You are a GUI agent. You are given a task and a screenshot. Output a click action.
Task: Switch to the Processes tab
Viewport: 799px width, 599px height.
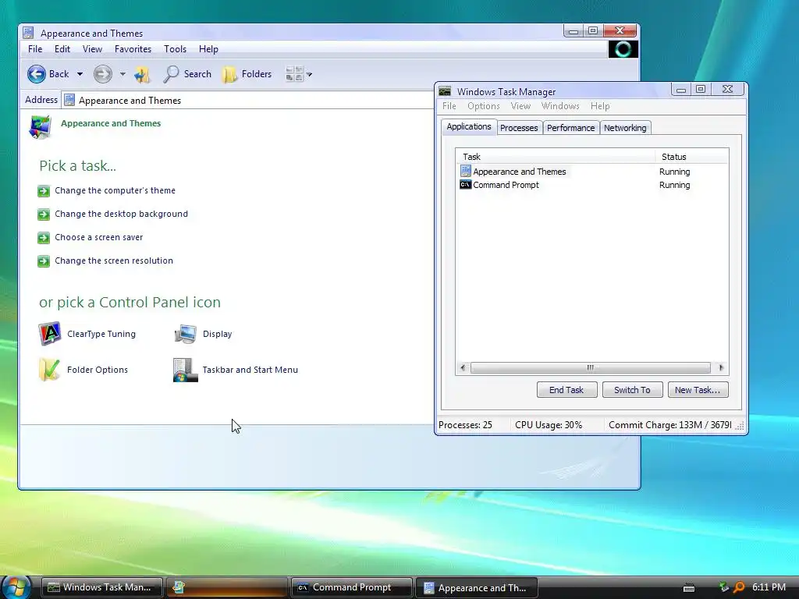(x=519, y=128)
